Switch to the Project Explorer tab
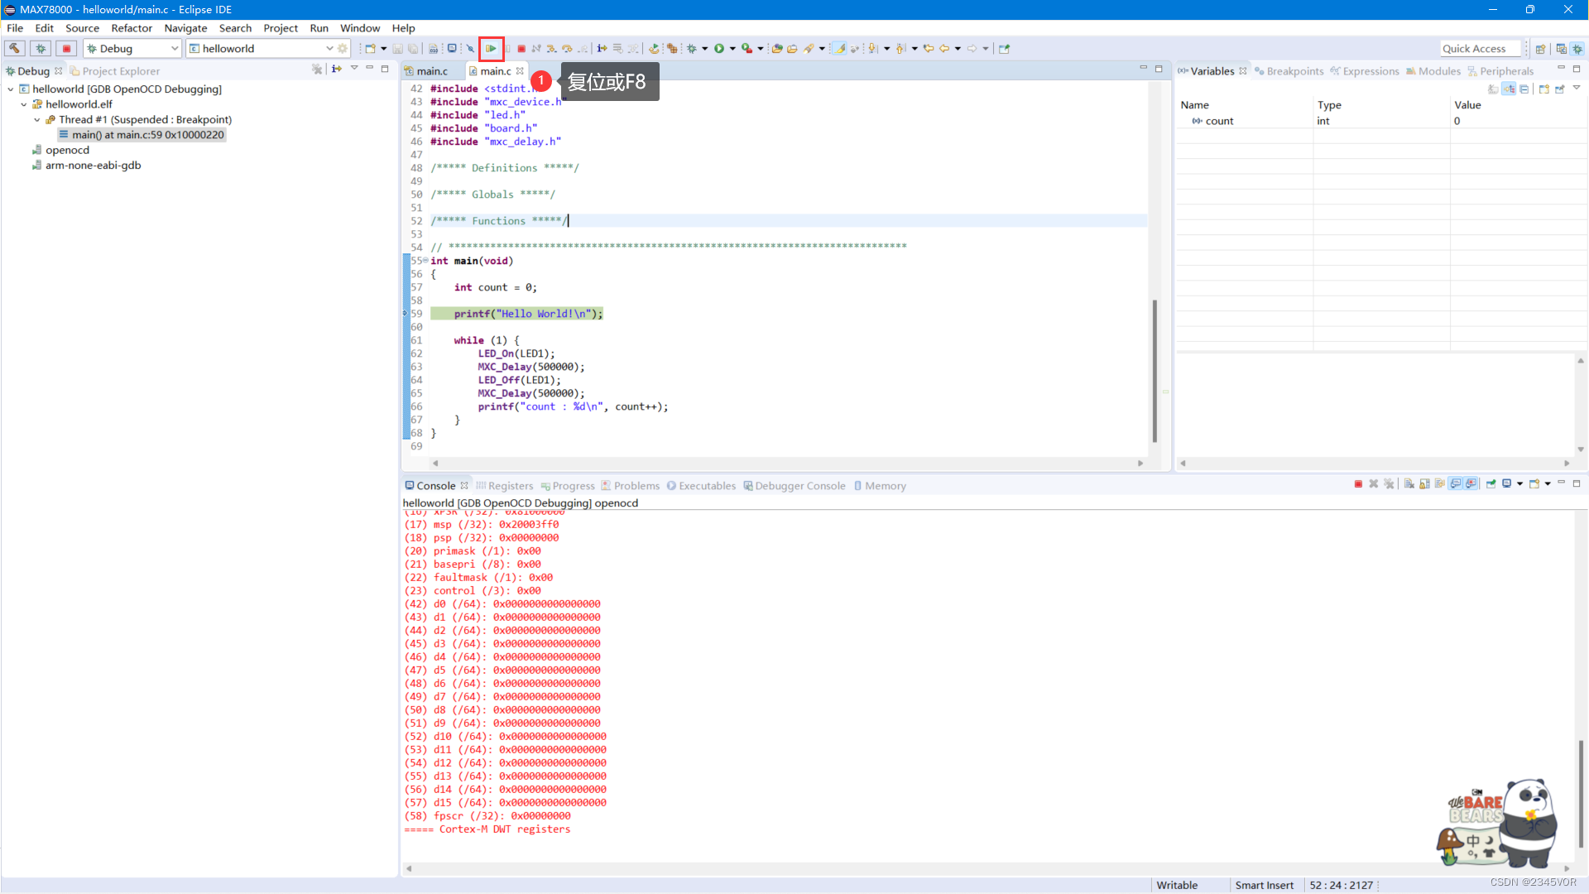Viewport: 1589px width, 894px height. point(115,71)
